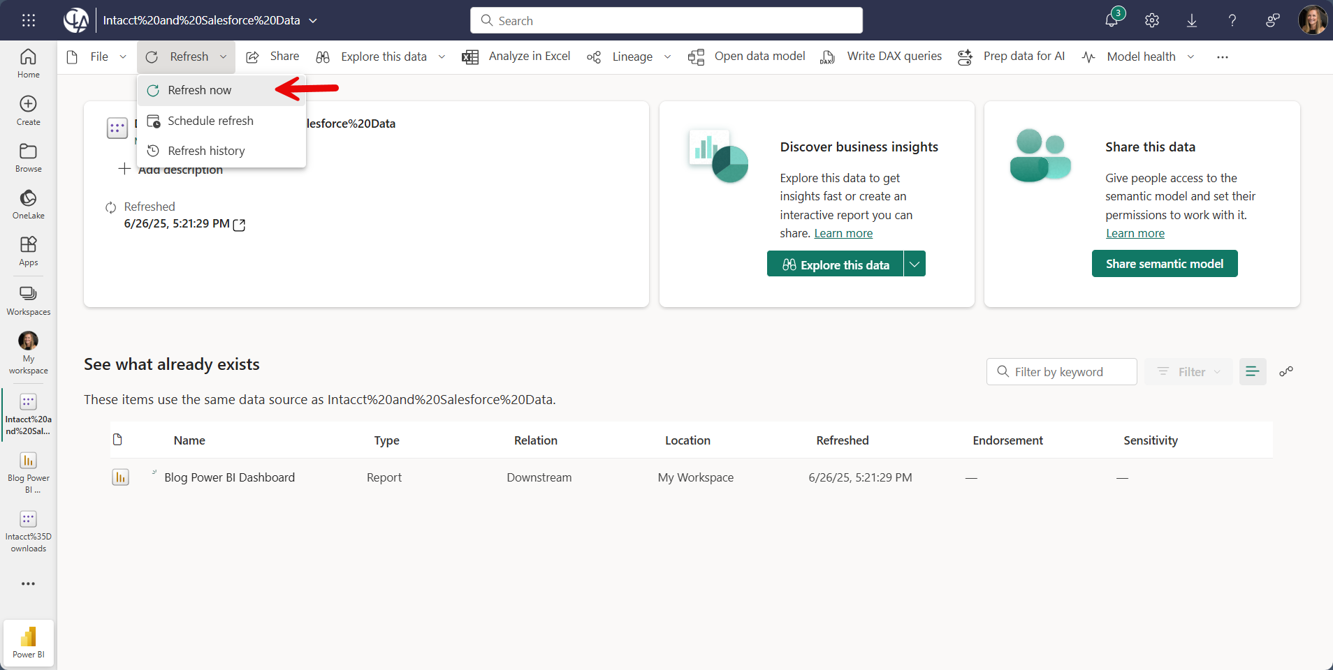Click the Filter by keyword field
The width and height of the screenshot is (1333, 670).
tap(1061, 371)
